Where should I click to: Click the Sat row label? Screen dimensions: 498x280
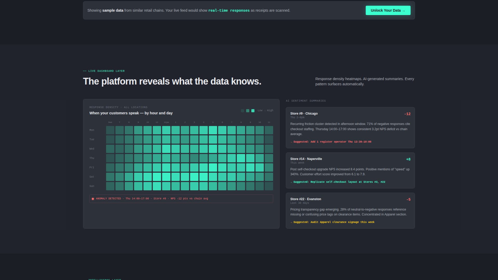point(92,177)
